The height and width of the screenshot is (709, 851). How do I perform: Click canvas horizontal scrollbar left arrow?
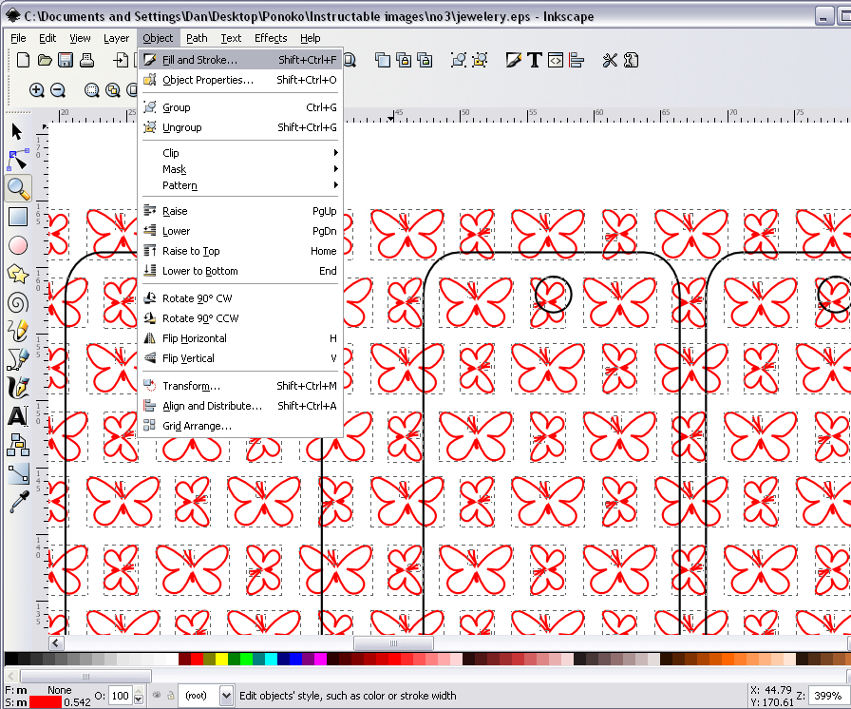point(56,643)
